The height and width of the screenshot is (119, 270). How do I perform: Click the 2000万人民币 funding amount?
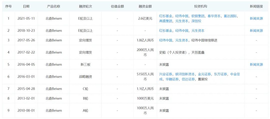[x=145, y=53]
